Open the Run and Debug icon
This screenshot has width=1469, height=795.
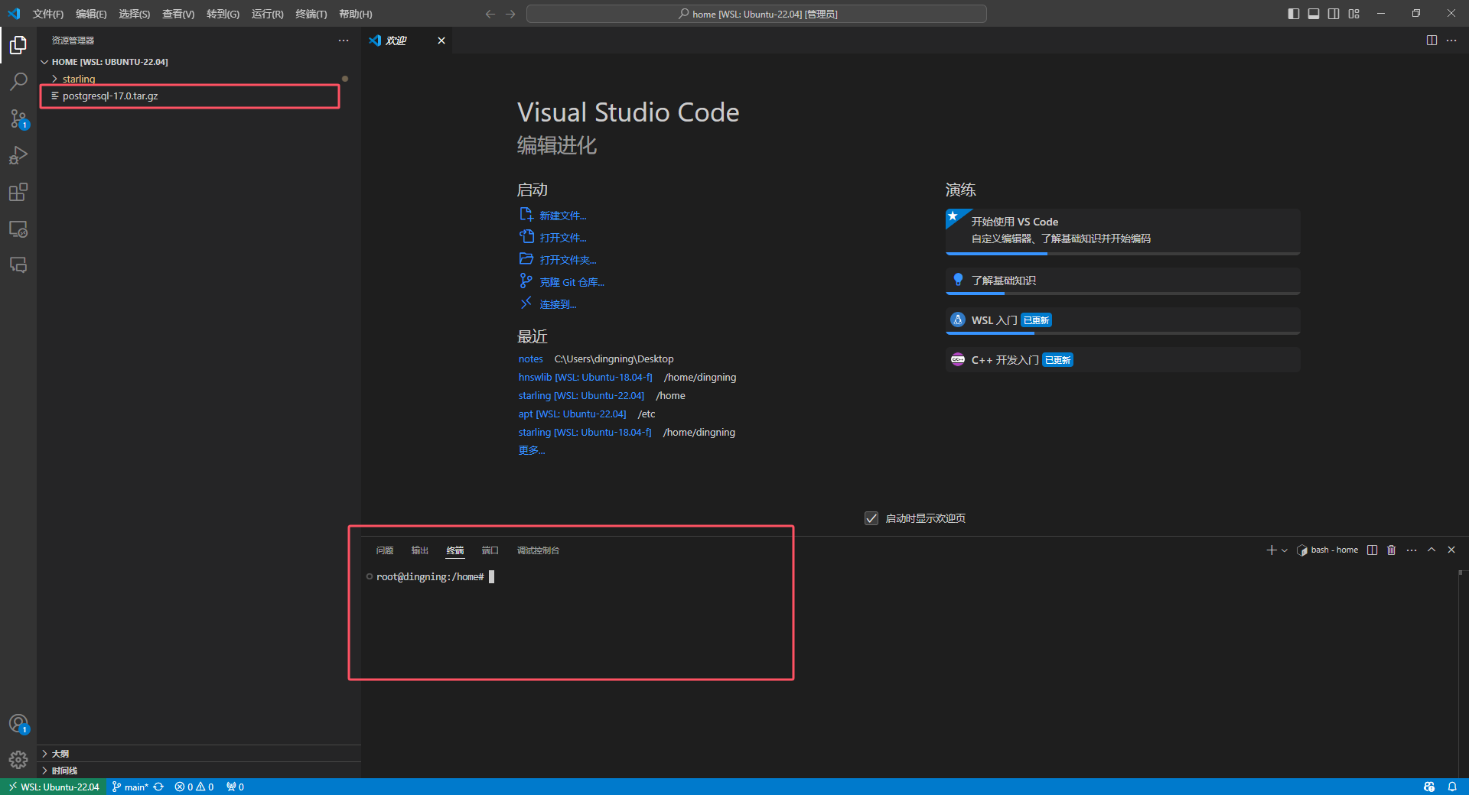(18, 155)
